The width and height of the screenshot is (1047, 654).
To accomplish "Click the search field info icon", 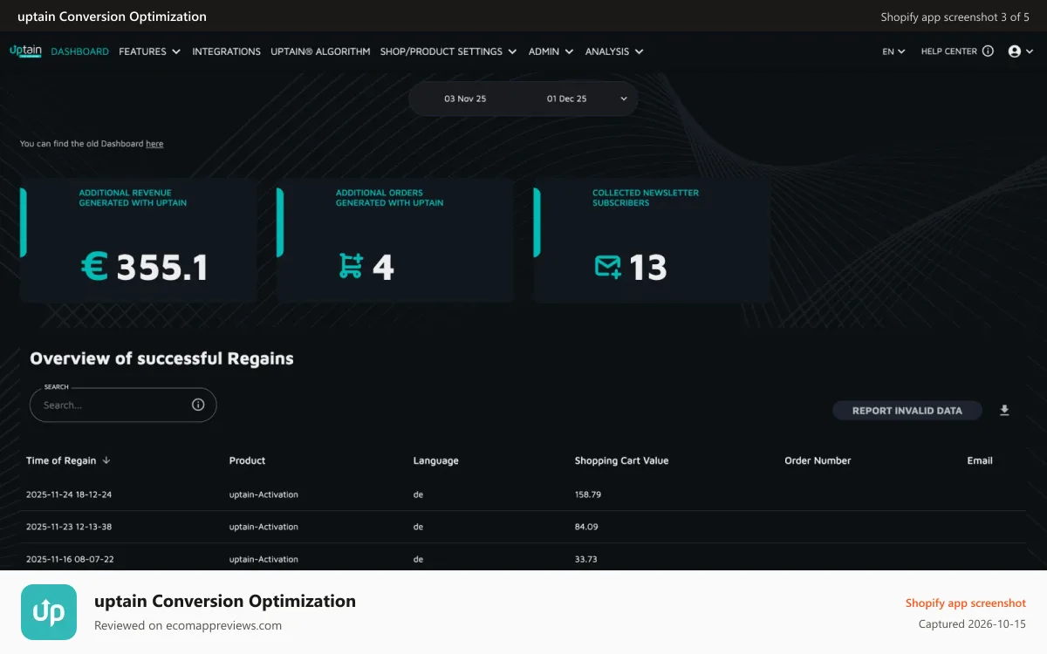I will coord(198,405).
